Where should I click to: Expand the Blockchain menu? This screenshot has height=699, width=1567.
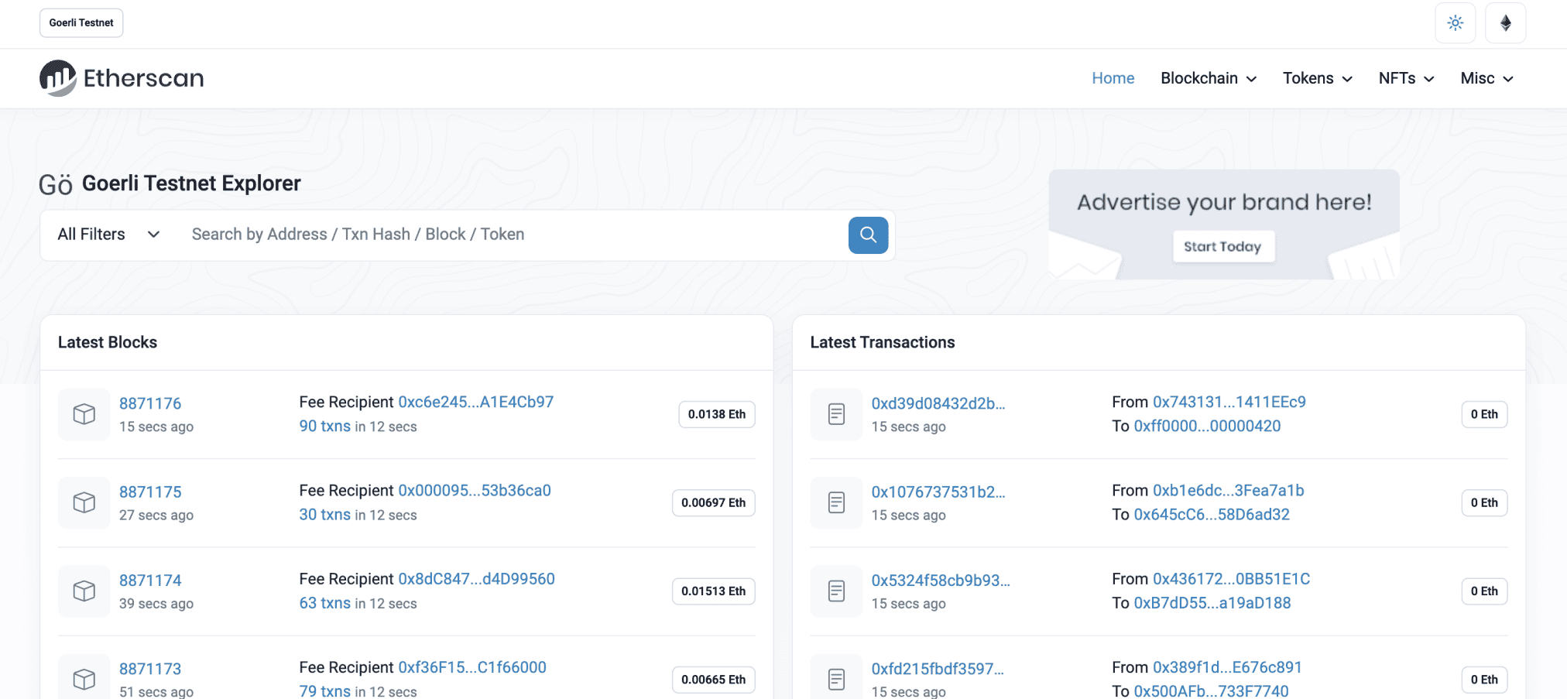click(x=1208, y=78)
